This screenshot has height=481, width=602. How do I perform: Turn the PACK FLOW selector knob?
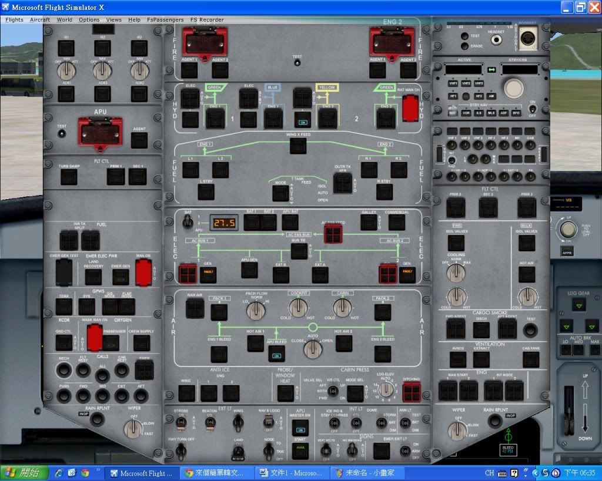[x=256, y=310]
